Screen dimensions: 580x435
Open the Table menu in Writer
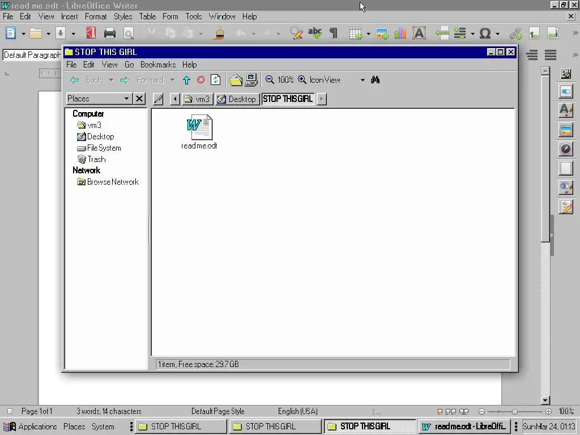[x=147, y=16]
